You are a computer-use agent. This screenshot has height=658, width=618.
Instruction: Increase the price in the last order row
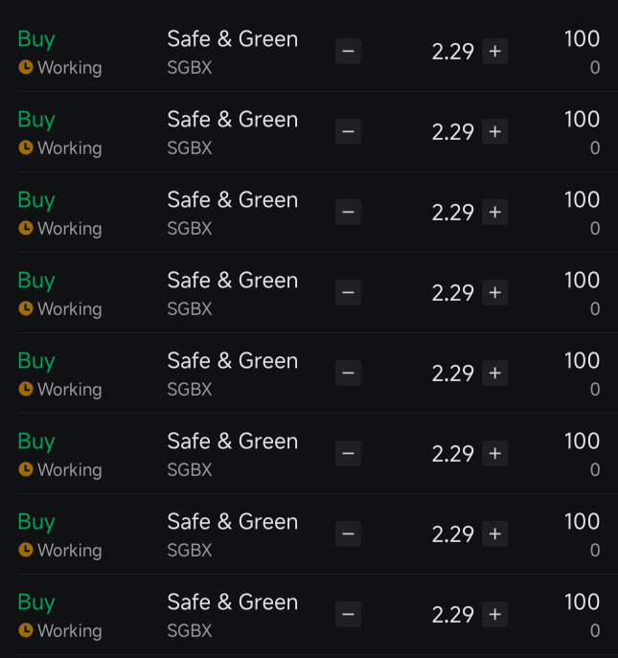tap(494, 615)
